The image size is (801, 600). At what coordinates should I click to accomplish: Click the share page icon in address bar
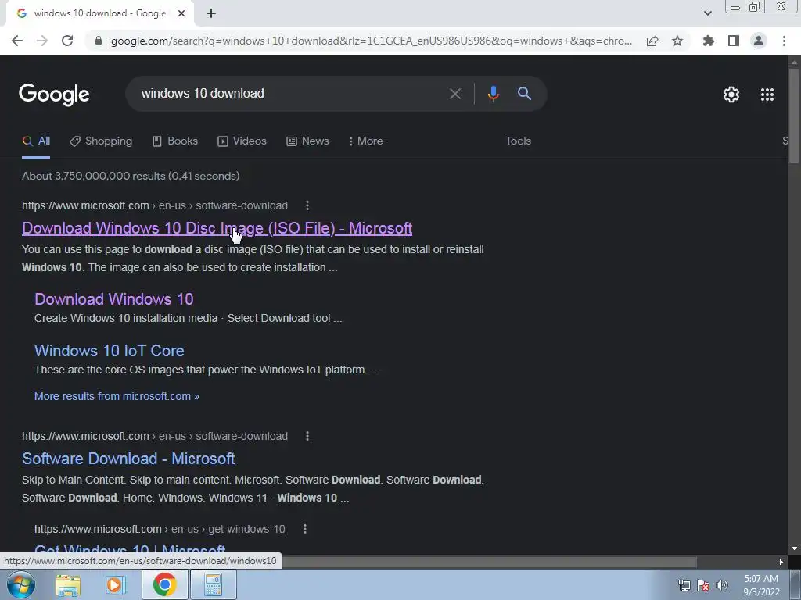[x=652, y=41]
